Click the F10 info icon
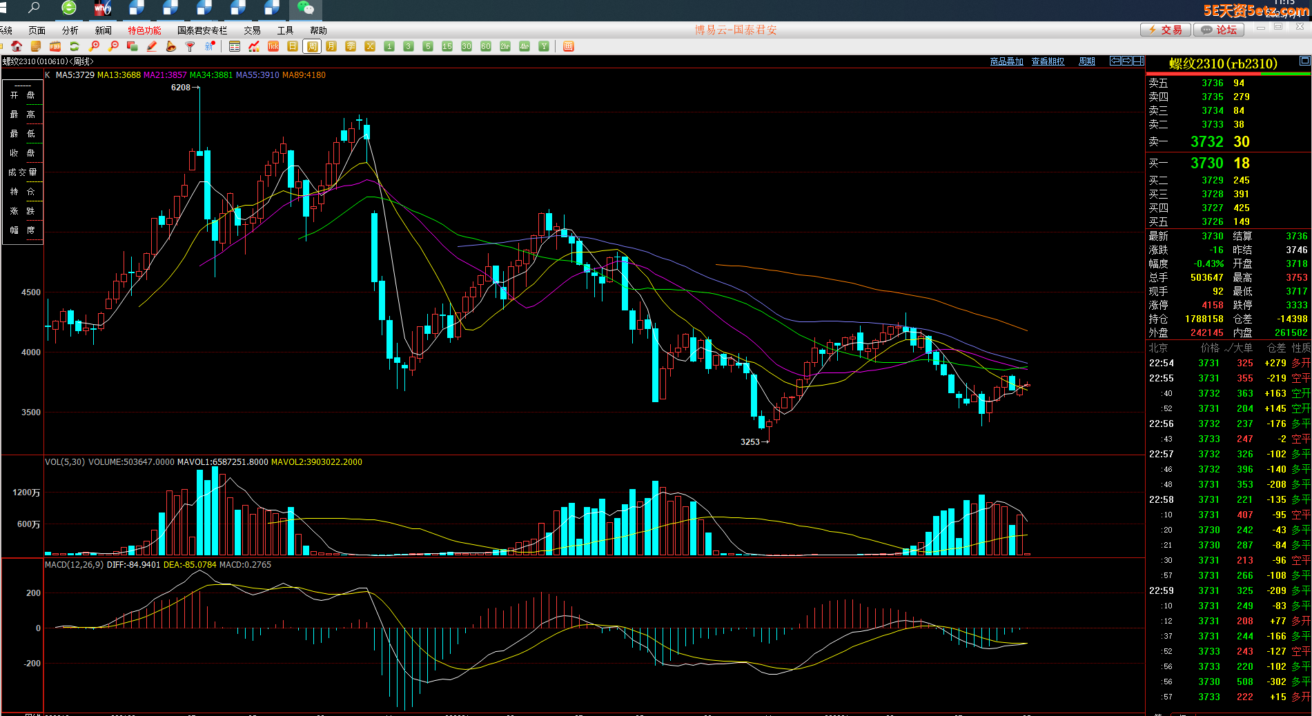The image size is (1312, 716). (x=55, y=46)
